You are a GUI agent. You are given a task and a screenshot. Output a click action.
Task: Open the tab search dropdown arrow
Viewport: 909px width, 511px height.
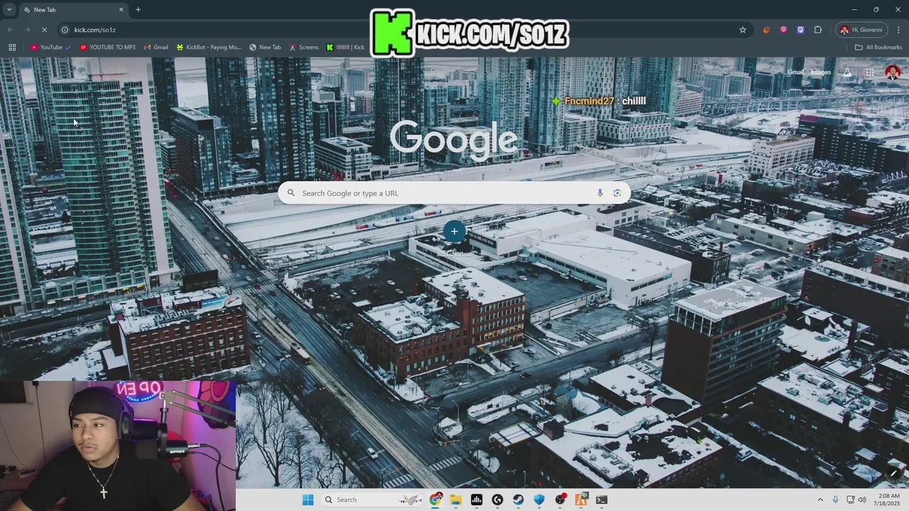[9, 9]
